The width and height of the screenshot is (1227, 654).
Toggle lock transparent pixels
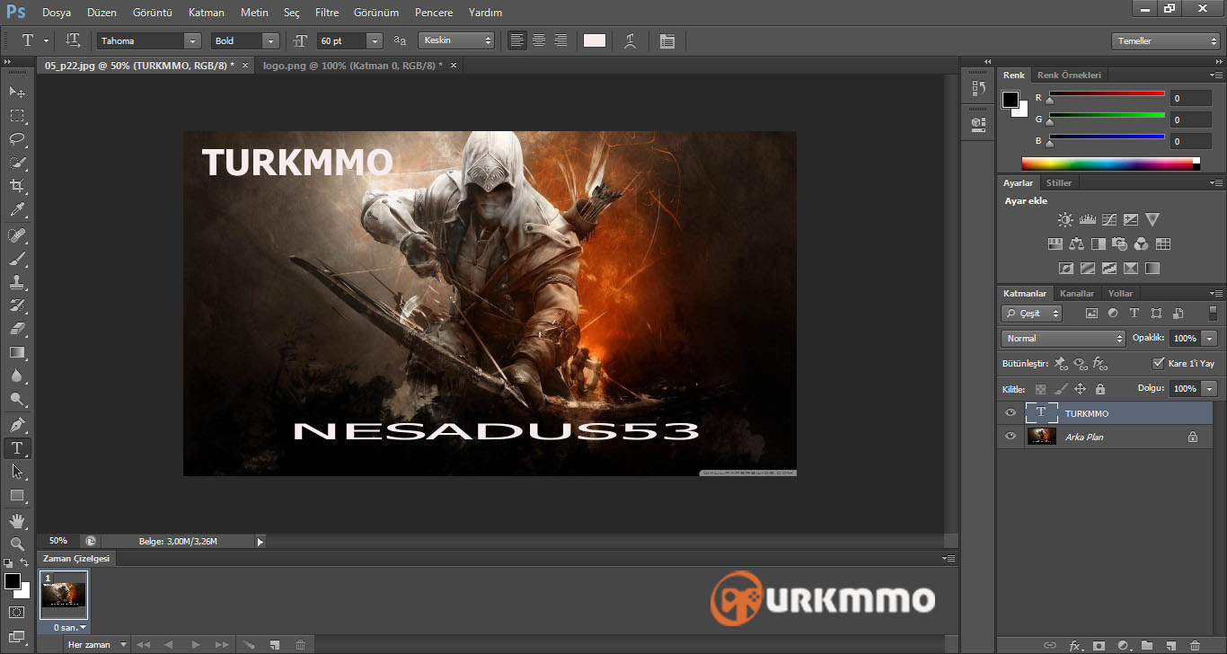[x=1040, y=389]
